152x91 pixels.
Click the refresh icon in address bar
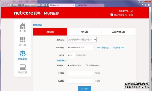tap(47, 5)
